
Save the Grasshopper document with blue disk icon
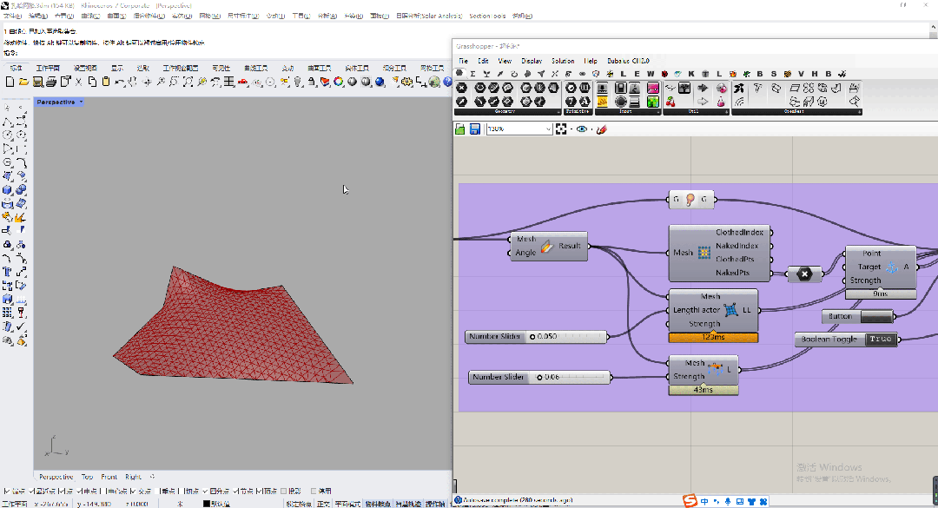click(x=474, y=129)
